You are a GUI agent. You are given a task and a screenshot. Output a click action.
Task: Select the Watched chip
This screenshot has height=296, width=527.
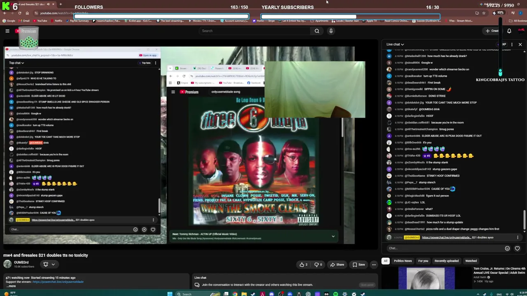click(471, 261)
